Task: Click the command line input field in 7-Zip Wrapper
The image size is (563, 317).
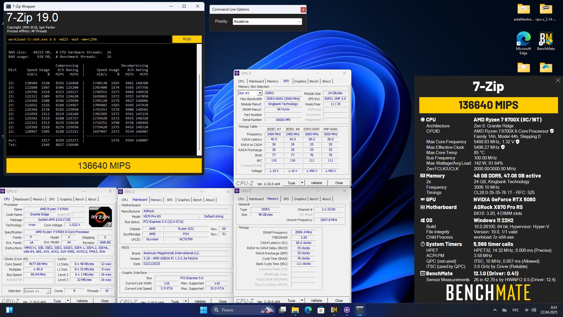Action: point(89,39)
